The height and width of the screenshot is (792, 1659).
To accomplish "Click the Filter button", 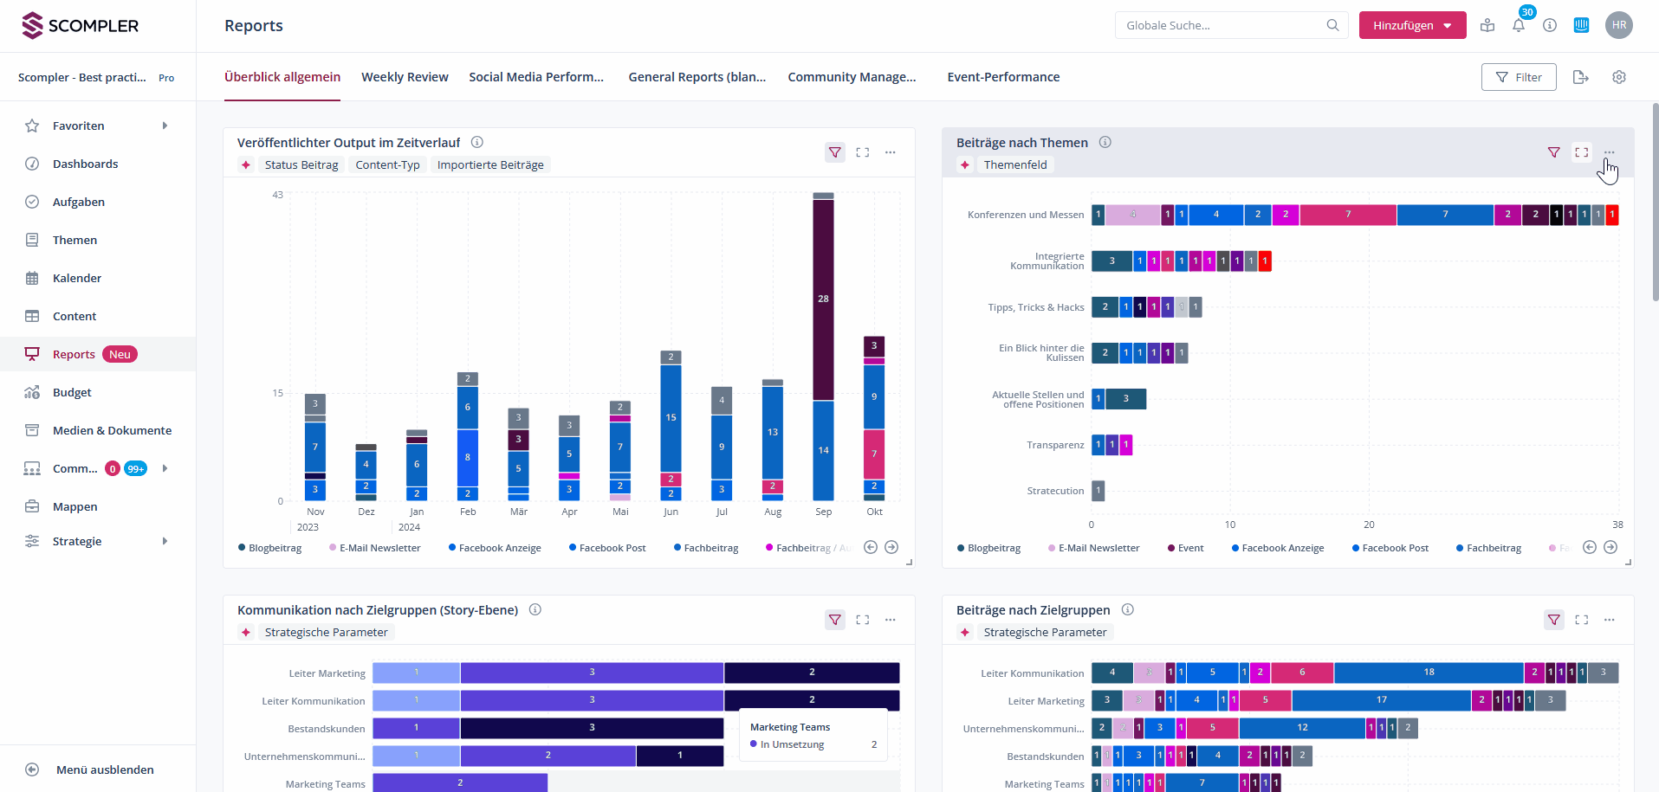I will click(x=1518, y=77).
